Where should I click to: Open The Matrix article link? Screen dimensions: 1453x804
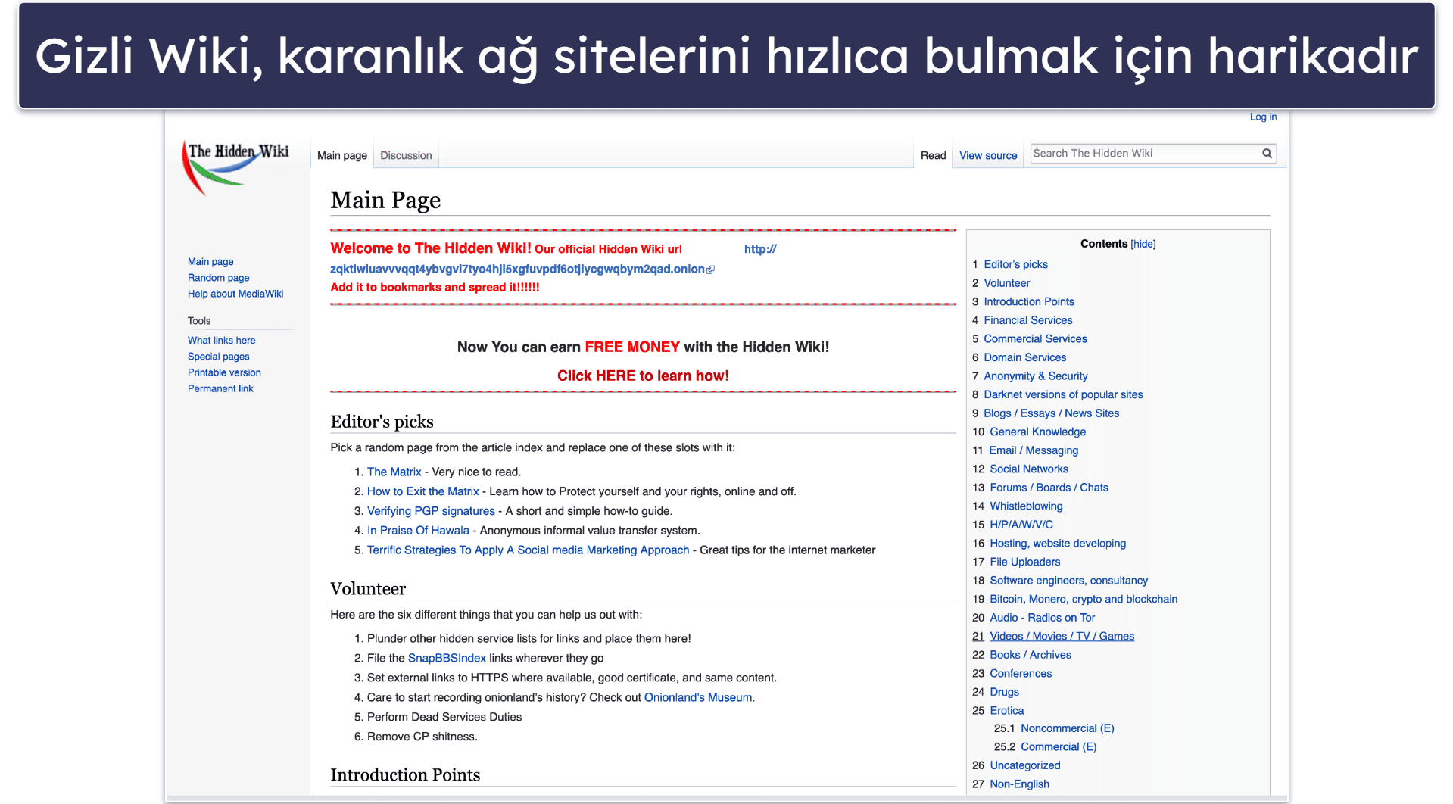pos(394,472)
